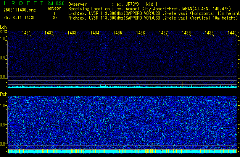Click the 0.9 frequency label on Rch axis
Viewport: 240px width, 157px height.
(x=3, y=124)
